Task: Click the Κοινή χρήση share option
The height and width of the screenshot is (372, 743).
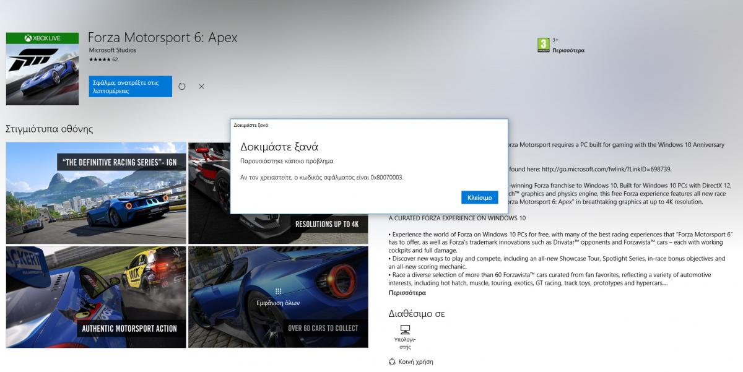Action: (411, 361)
